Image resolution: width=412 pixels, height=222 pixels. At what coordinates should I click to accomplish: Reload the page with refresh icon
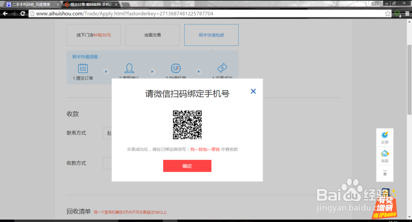(23, 14)
